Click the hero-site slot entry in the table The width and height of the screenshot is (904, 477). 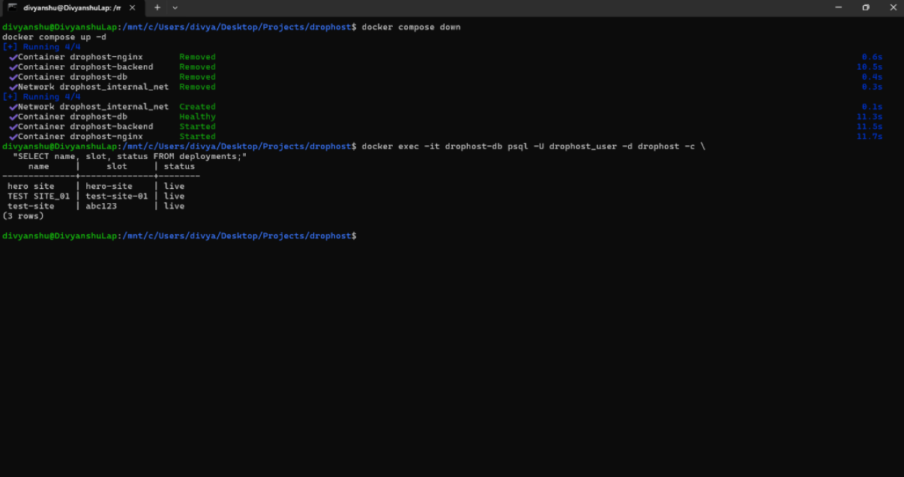click(109, 185)
